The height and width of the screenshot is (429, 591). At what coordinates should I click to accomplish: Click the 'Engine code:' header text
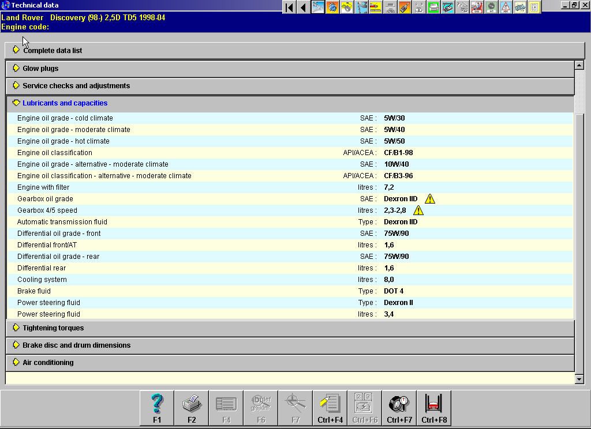pos(25,27)
